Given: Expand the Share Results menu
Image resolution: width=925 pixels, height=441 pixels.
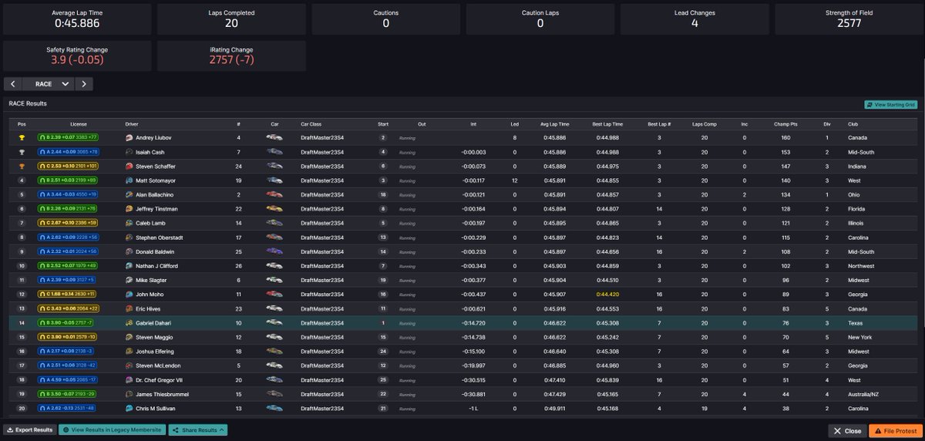Looking at the screenshot, I should [198, 430].
